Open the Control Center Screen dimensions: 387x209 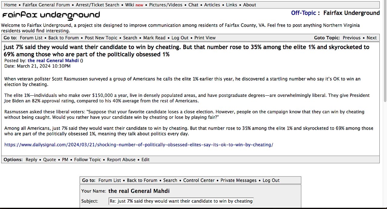click(x=199, y=180)
